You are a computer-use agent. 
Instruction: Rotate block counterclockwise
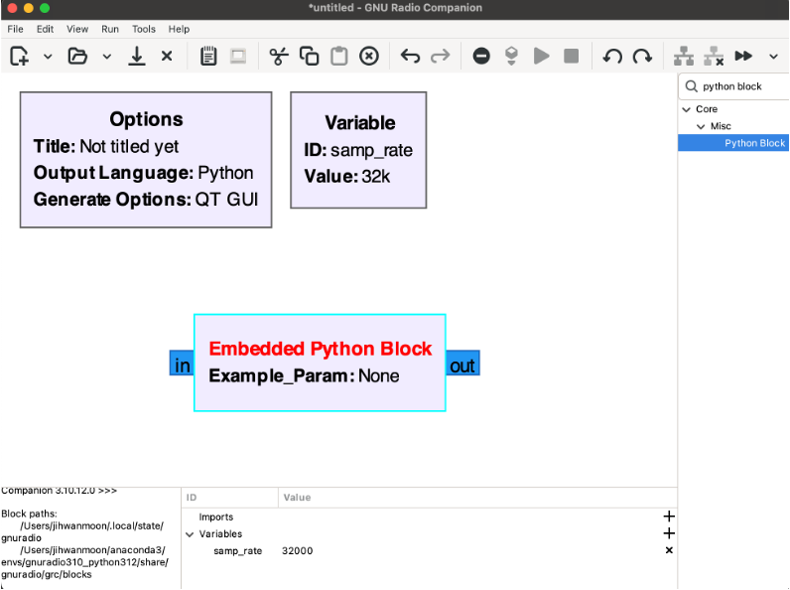[612, 56]
